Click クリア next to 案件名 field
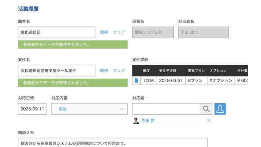 click(119, 71)
